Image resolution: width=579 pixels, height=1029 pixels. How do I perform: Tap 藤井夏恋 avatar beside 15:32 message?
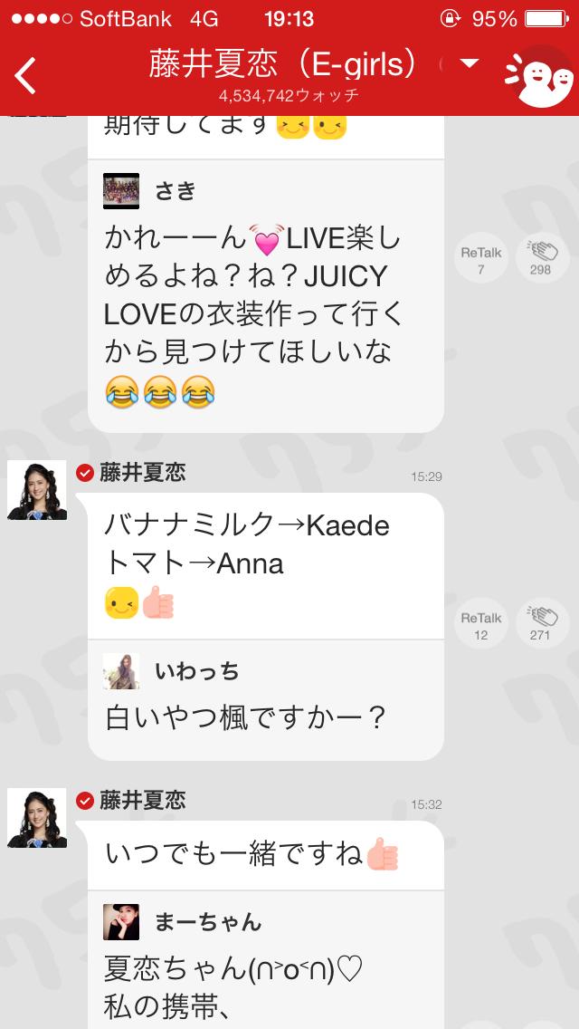(37, 818)
